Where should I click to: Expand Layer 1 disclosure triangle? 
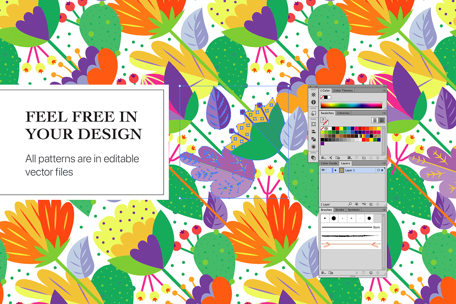click(x=336, y=170)
